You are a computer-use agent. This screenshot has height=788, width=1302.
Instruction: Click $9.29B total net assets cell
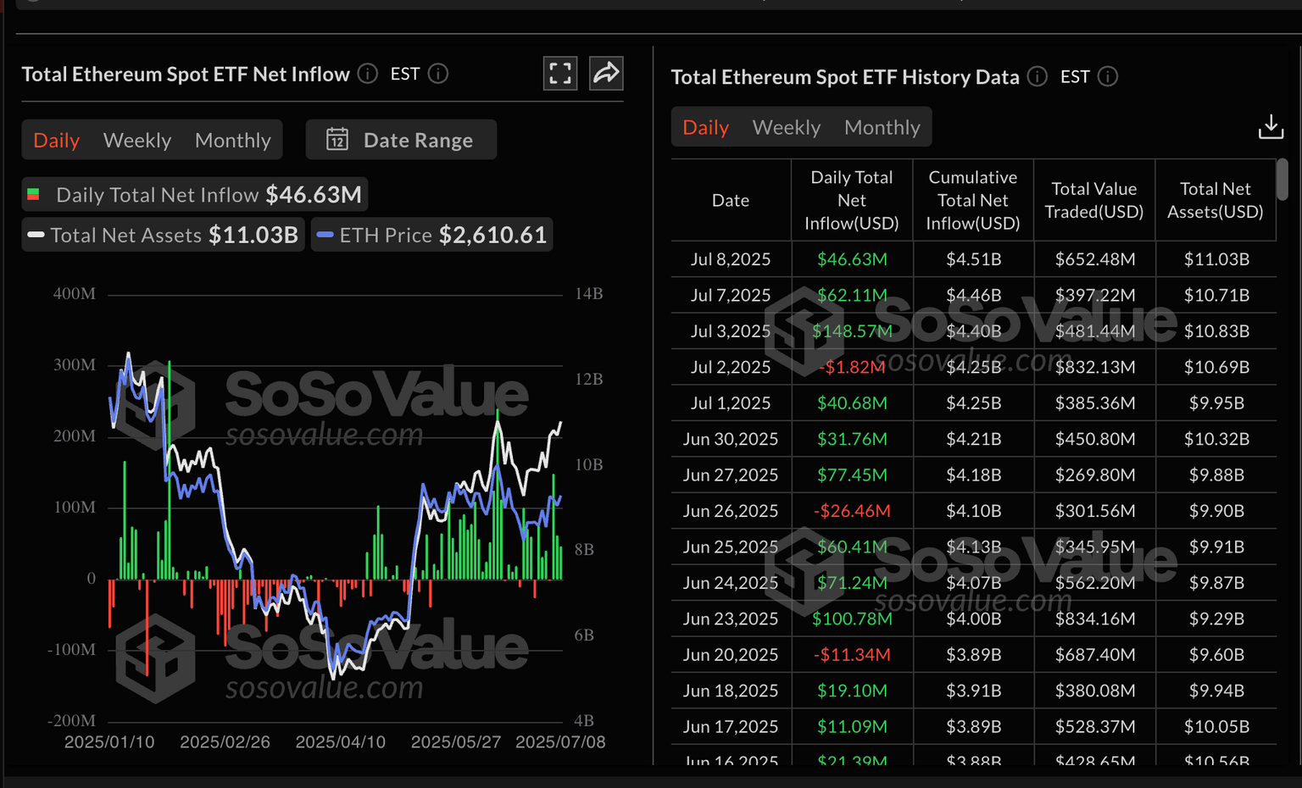tap(1216, 619)
